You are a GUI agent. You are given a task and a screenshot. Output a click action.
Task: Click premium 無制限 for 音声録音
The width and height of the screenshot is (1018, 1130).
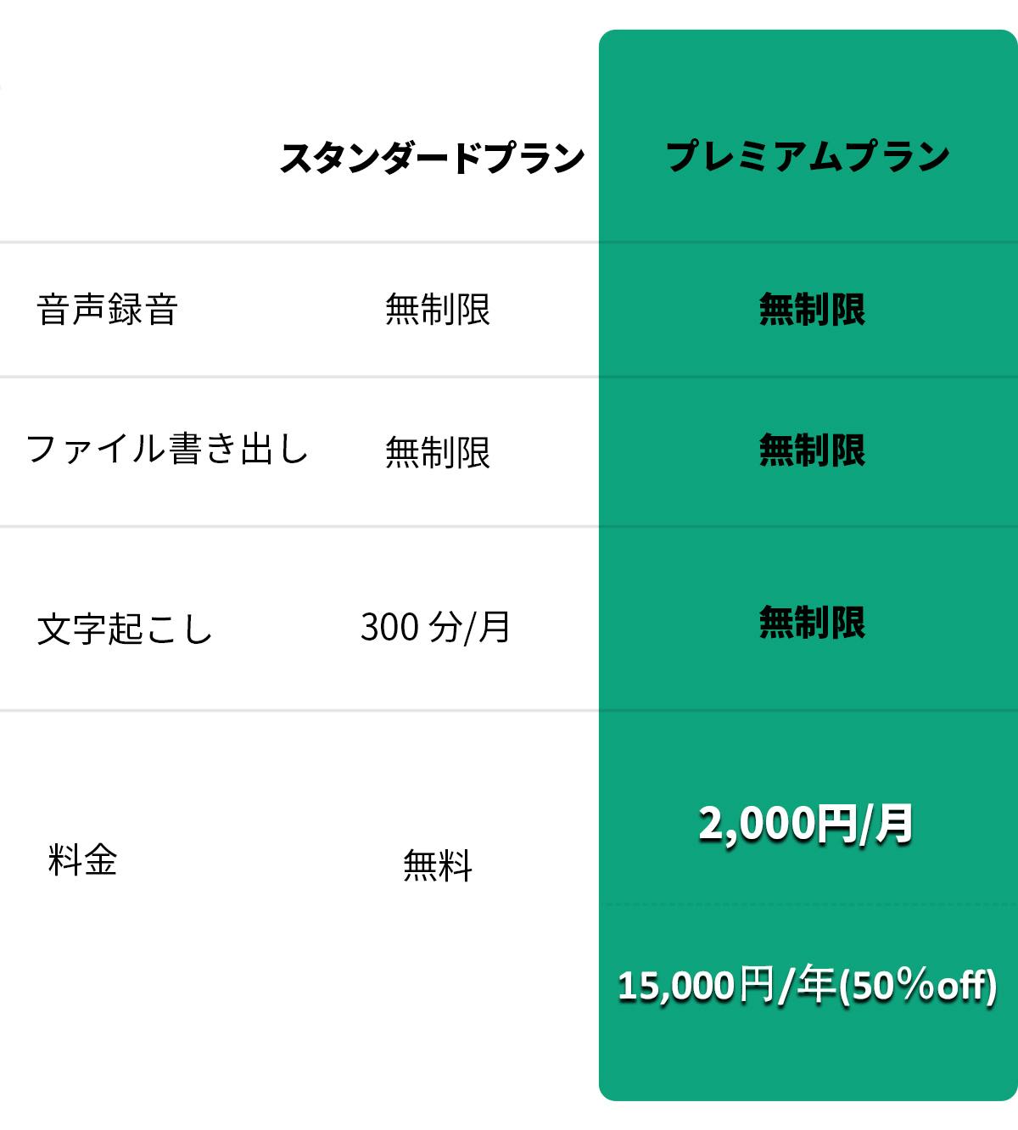coord(812,310)
